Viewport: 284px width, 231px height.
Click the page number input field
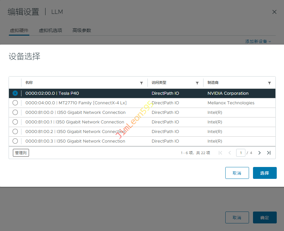click(x=241, y=153)
